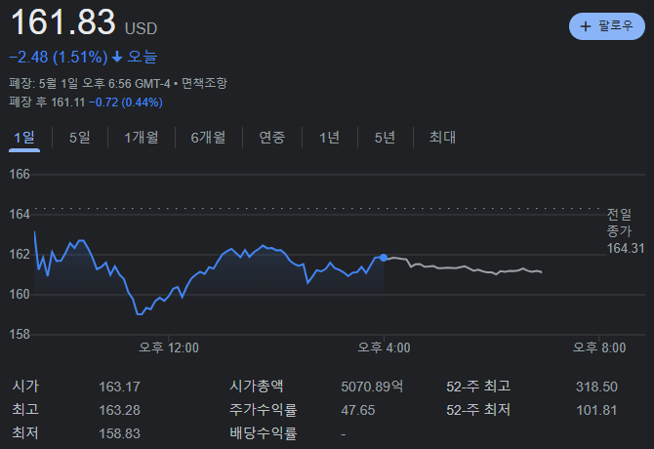Image resolution: width=654 pixels, height=449 pixels.
Task: Click the 시가 value 163.17
Action: pos(119,387)
